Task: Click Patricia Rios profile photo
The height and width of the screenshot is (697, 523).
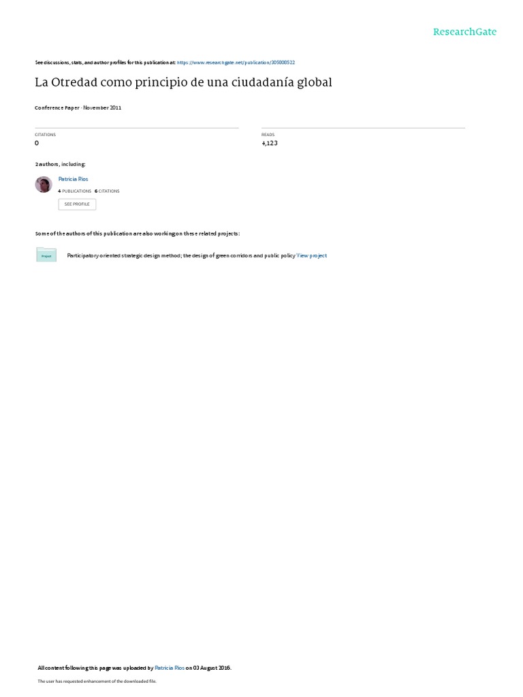Action: pyautogui.click(x=44, y=184)
